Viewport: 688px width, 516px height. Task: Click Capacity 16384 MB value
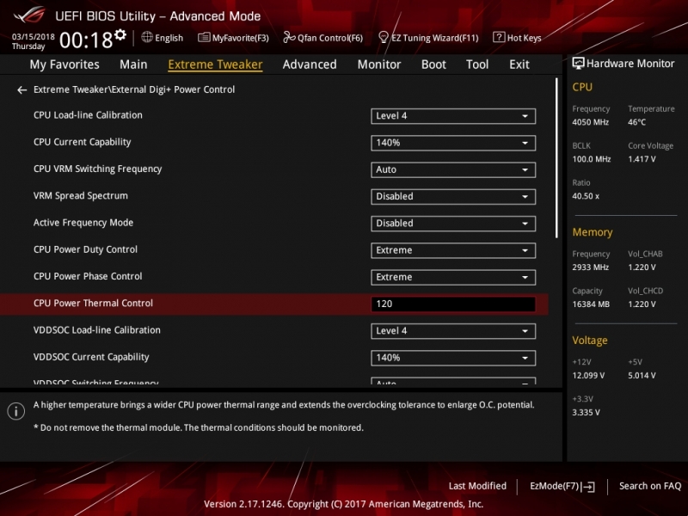coord(591,304)
